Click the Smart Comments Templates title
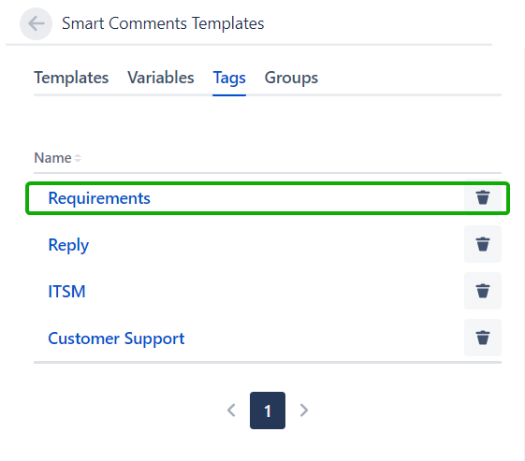Image resolution: width=525 pixels, height=461 pixels. pos(163,23)
